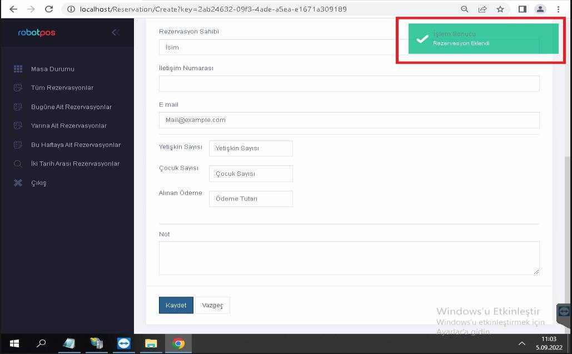The width and height of the screenshot is (572, 354).
Task: Bookmark the page with star icon
Action: click(500, 9)
